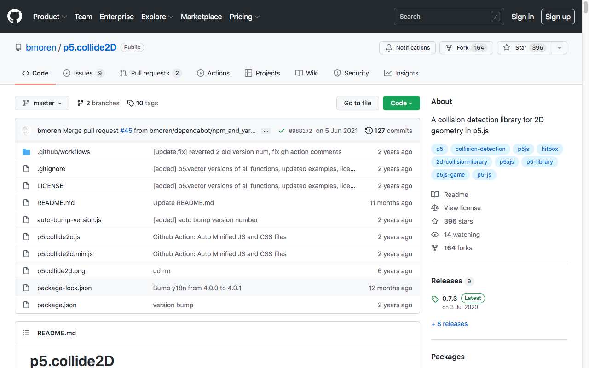This screenshot has width=589, height=368.
Task: Click the green checkmark commit status icon
Action: 282,131
